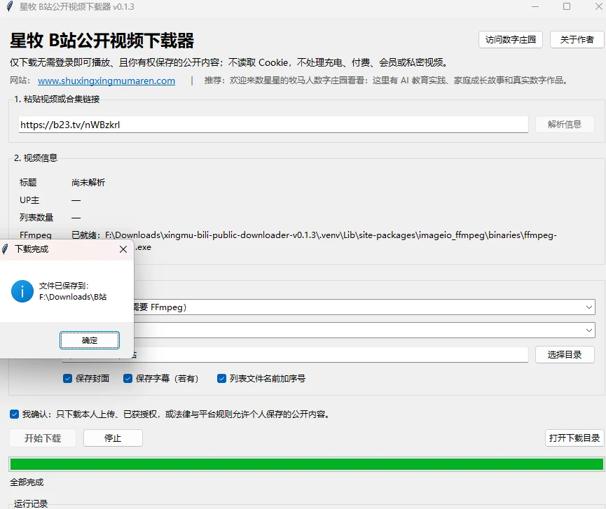Click the 运行记录 section label
Viewport: 606px width, 509px height.
(x=31, y=503)
